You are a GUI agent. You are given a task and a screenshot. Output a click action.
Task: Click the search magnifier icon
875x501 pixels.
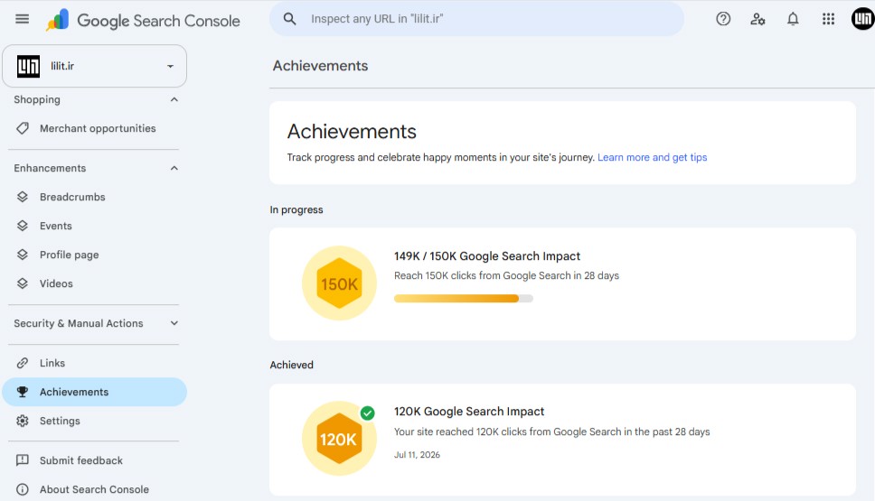(289, 19)
